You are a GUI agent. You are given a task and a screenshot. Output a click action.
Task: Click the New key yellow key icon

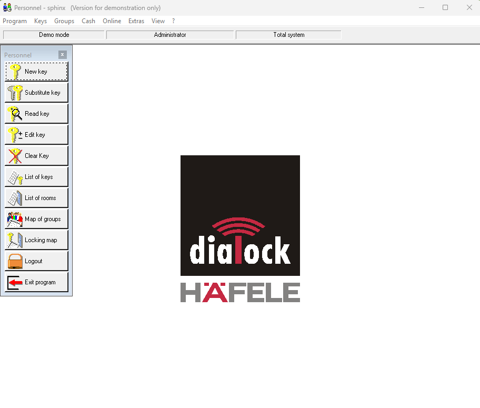point(15,72)
